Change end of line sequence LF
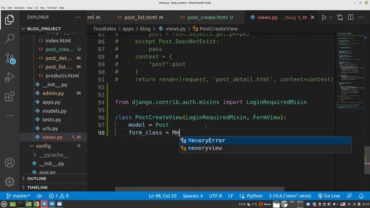The width and height of the screenshot is (370, 208). click(x=231, y=196)
